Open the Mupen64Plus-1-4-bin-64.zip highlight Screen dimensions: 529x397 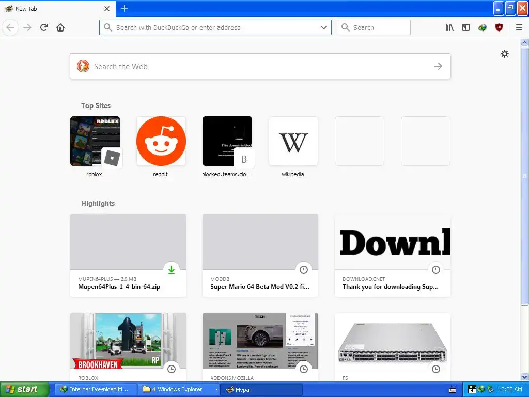click(x=128, y=255)
